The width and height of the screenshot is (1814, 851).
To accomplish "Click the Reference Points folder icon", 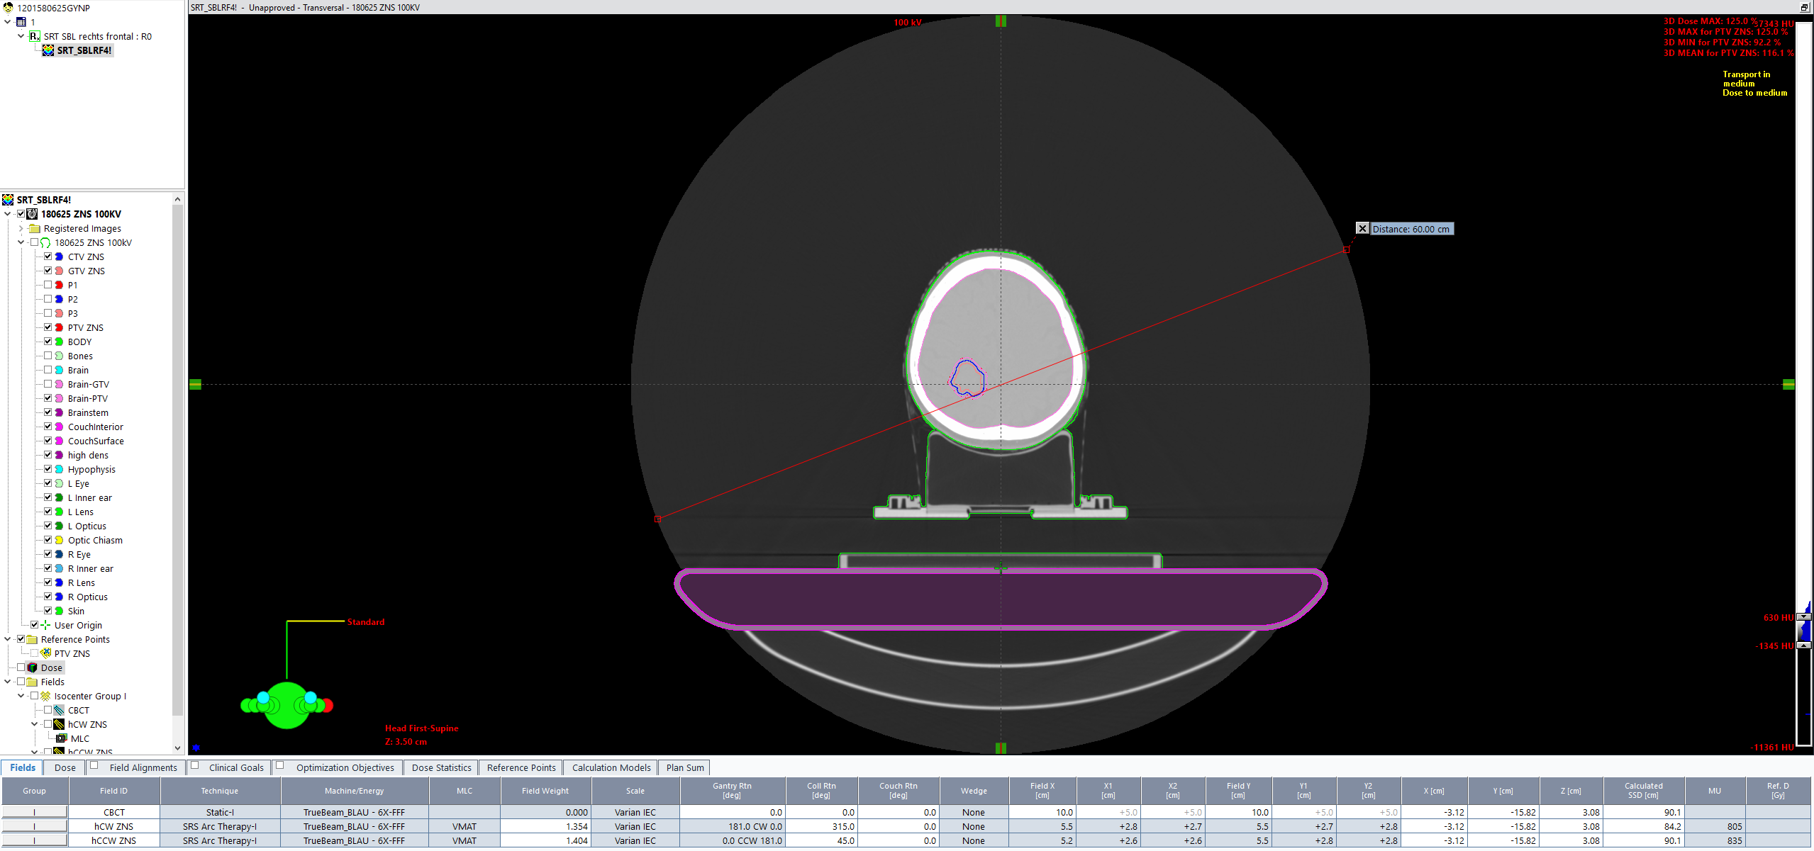I will point(32,639).
